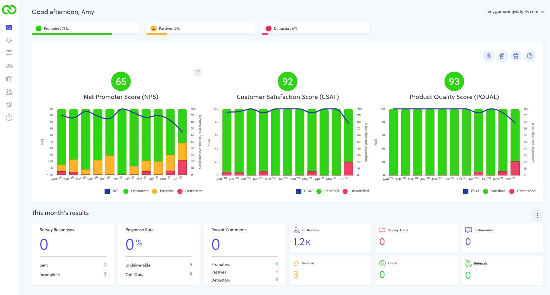Click the Survey Alerts flag icon
Viewport: 550px width, 295px height.
click(x=382, y=230)
